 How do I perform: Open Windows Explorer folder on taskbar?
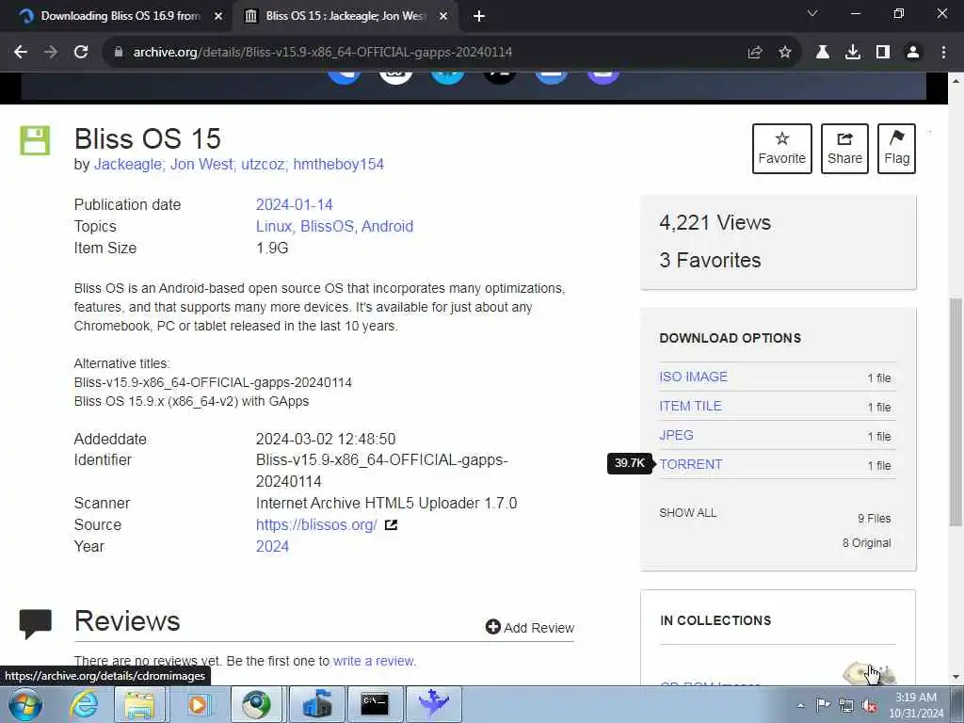tap(139, 704)
